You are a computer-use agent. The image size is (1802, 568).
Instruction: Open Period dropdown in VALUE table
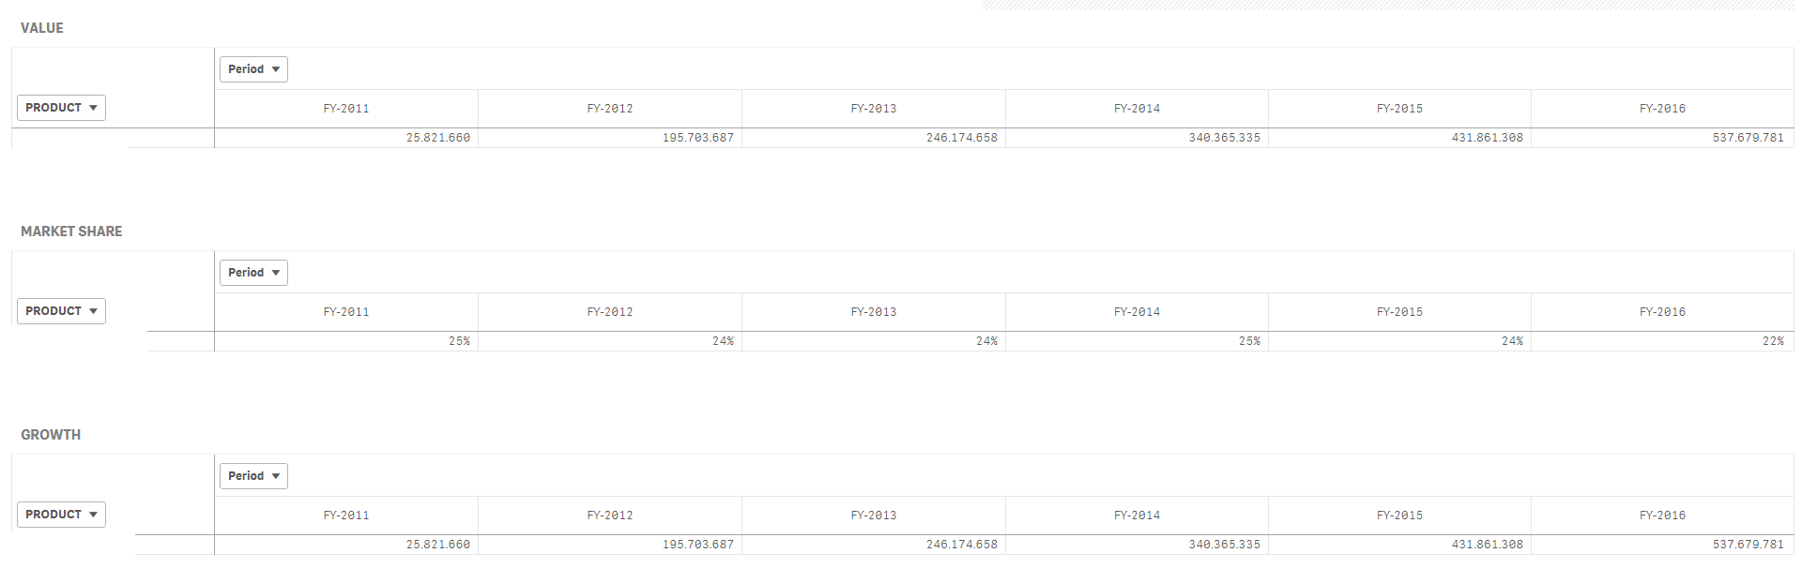253,69
